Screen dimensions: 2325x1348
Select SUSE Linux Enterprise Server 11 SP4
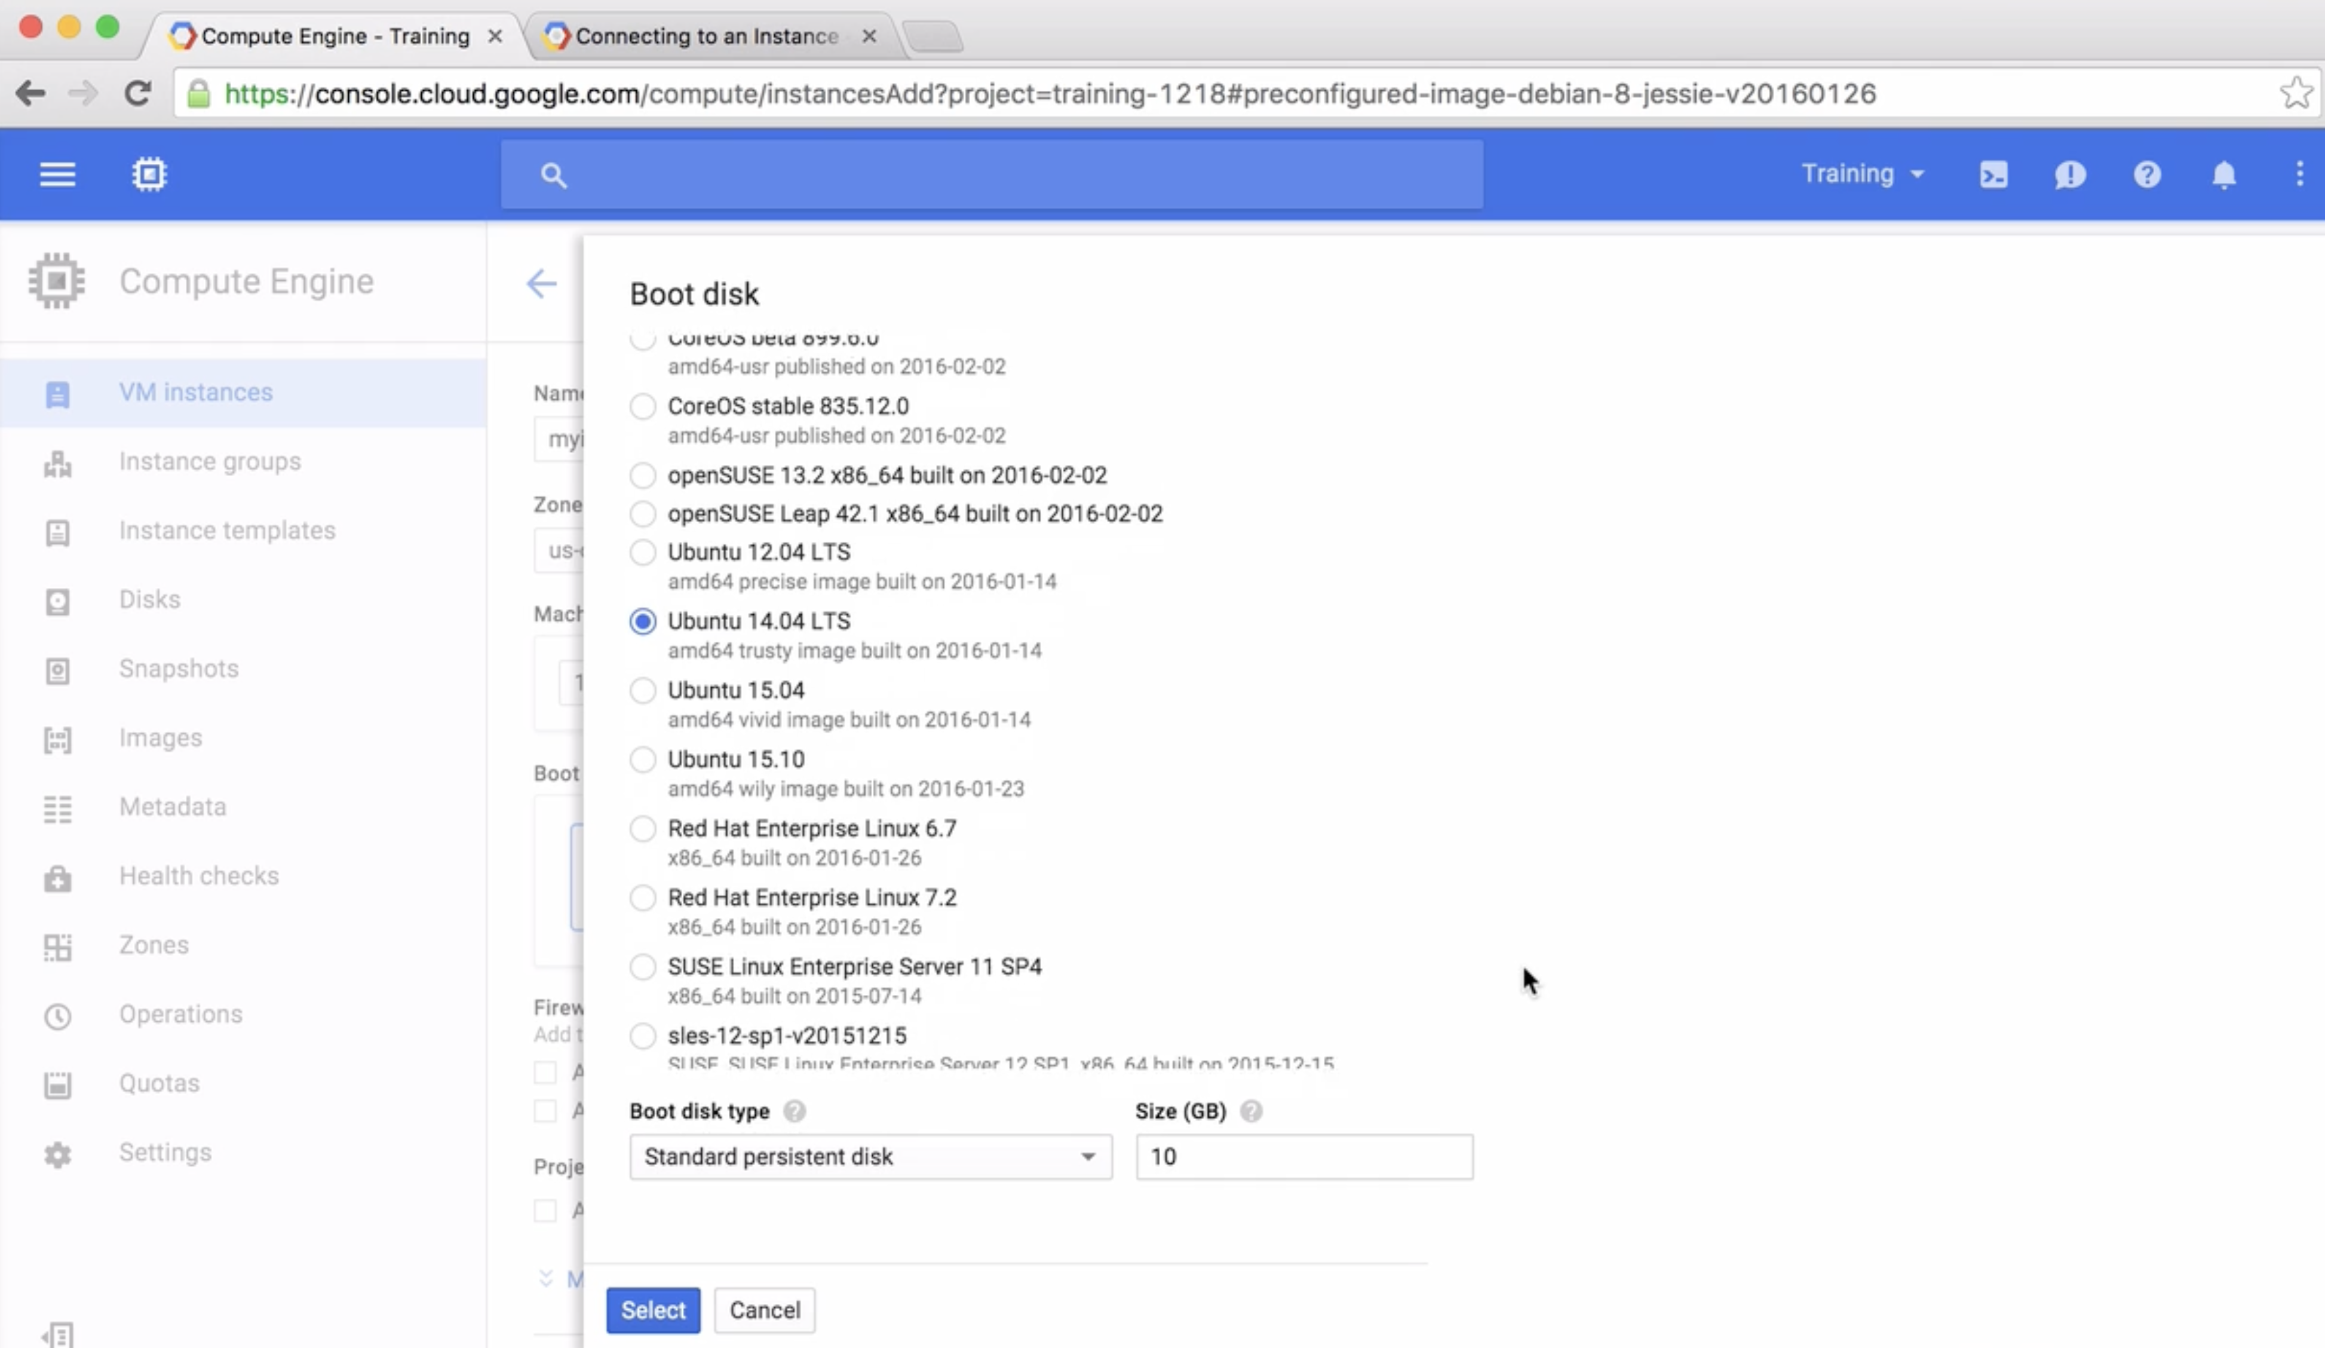point(643,967)
